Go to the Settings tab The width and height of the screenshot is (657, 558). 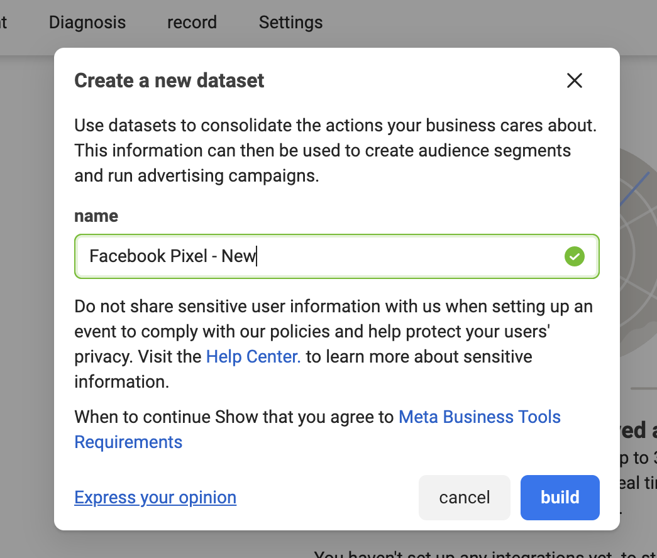290,23
